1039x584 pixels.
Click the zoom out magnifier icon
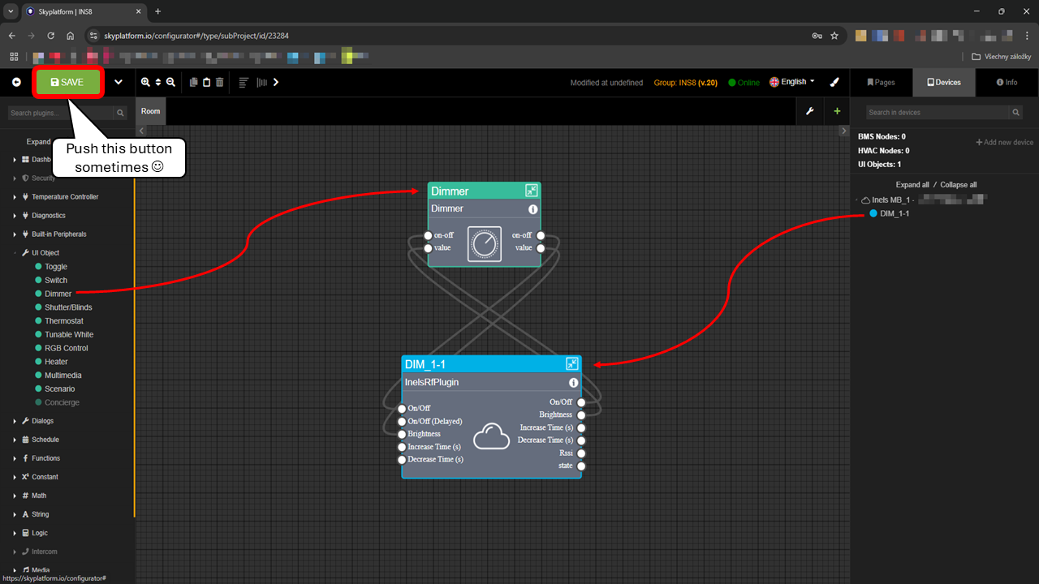(170, 82)
